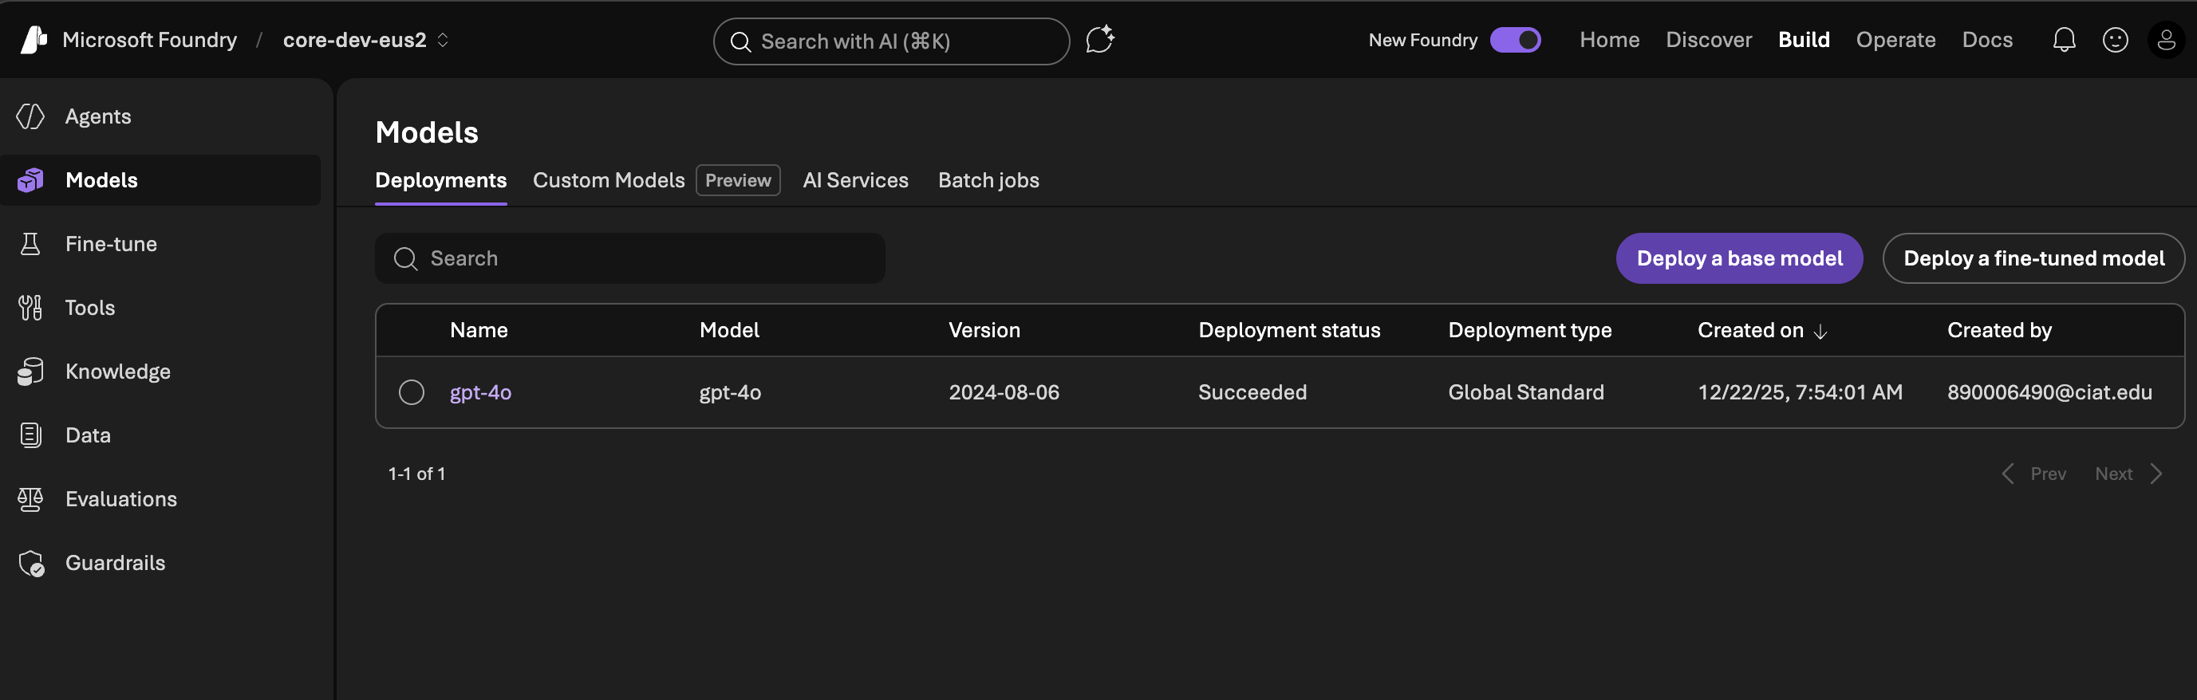The height and width of the screenshot is (700, 2197).
Task: Open the AI chat sparkle icon
Action: pos(1099,40)
